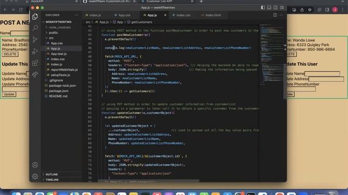The width and height of the screenshot is (348, 195).
Task: Click DELETE for Bradford customer in browser
Action: (10, 54)
